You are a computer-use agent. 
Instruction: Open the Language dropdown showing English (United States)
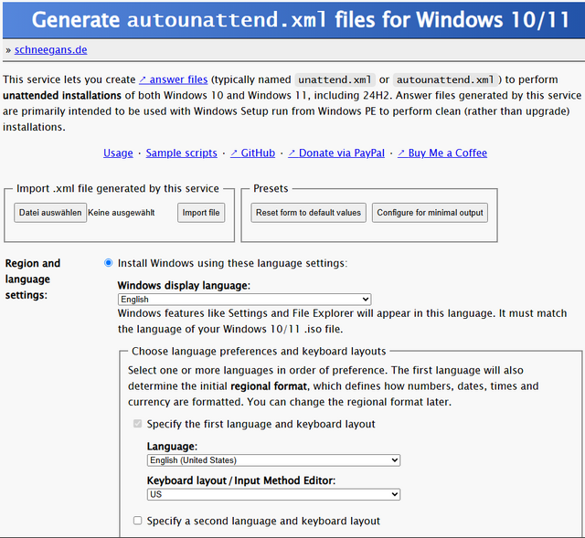pyautogui.click(x=273, y=460)
